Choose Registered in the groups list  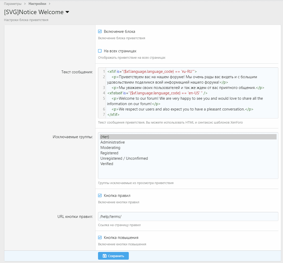click(109, 153)
